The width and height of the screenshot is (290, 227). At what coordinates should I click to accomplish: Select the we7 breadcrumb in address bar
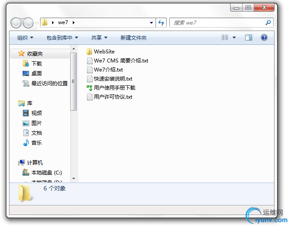pyautogui.click(x=63, y=22)
